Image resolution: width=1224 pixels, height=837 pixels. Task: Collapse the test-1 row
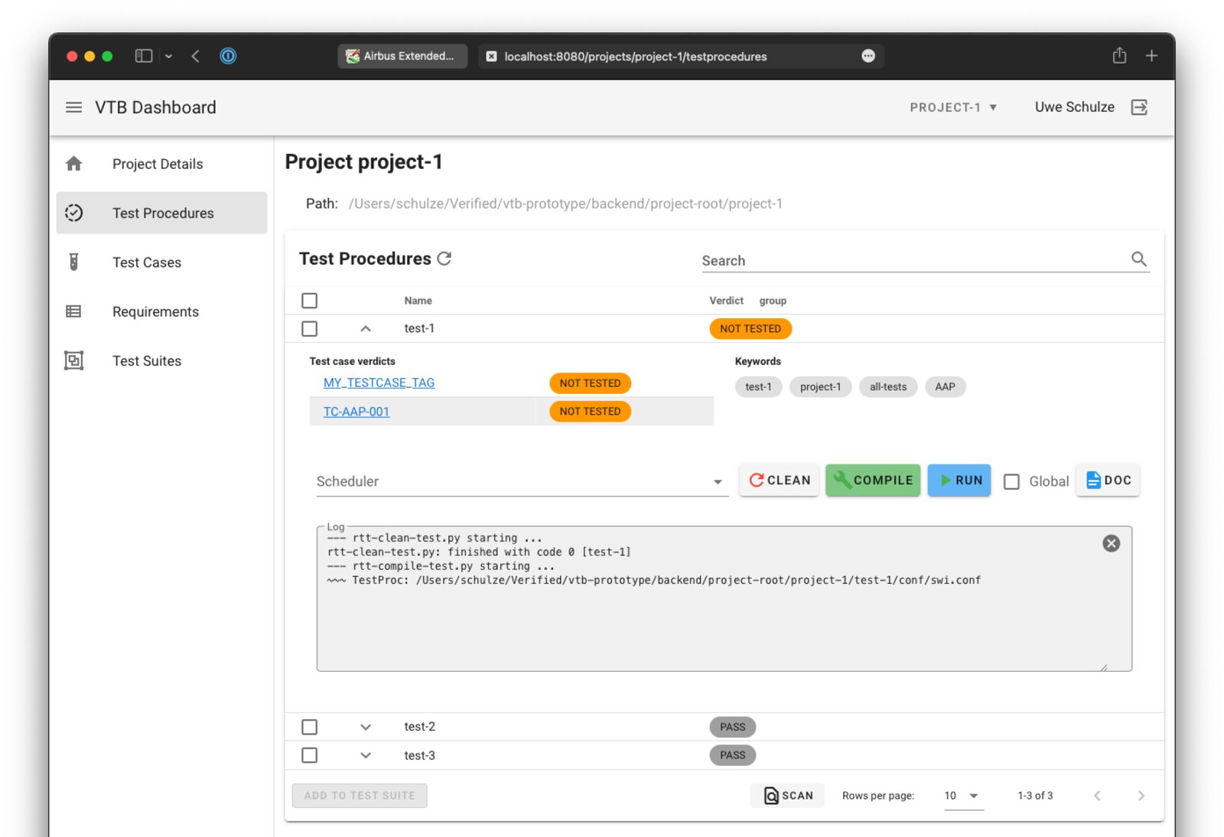click(x=366, y=328)
